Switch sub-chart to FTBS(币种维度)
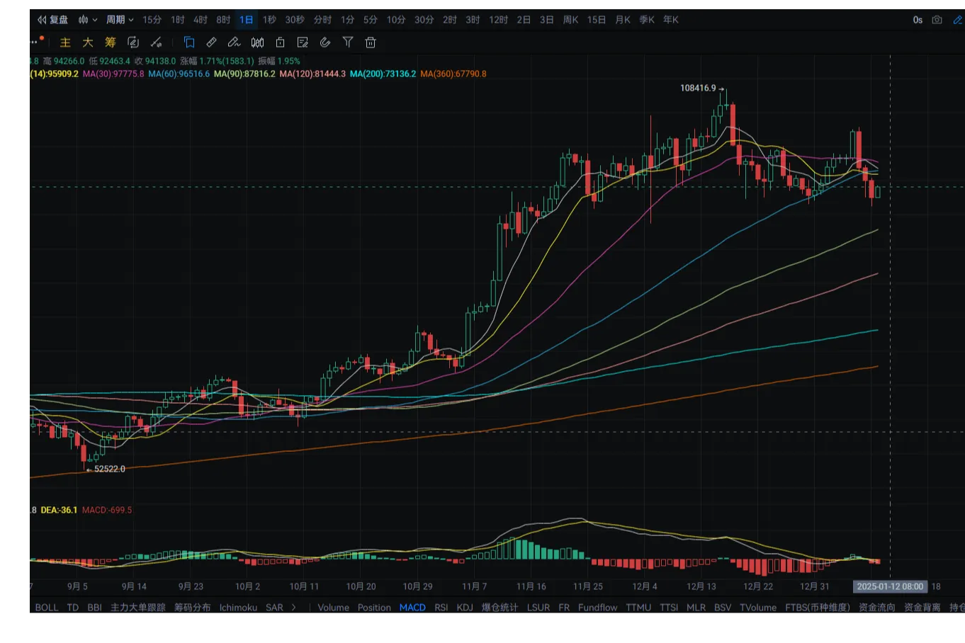 [x=818, y=608]
